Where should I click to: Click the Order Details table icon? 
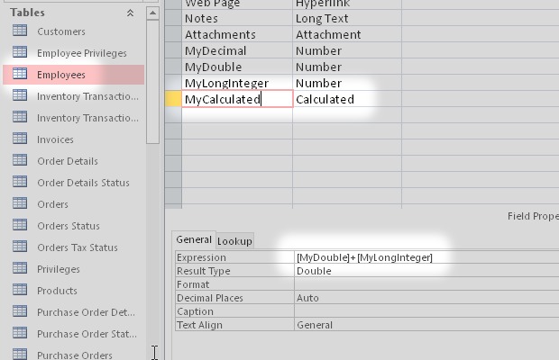tap(19, 161)
